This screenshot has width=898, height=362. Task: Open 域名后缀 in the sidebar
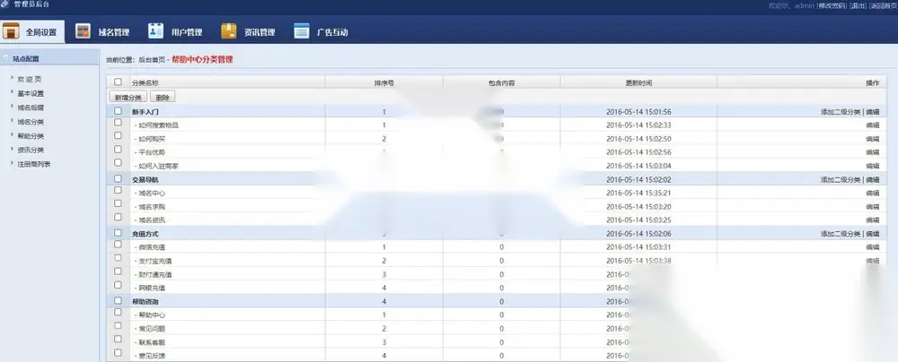31,108
